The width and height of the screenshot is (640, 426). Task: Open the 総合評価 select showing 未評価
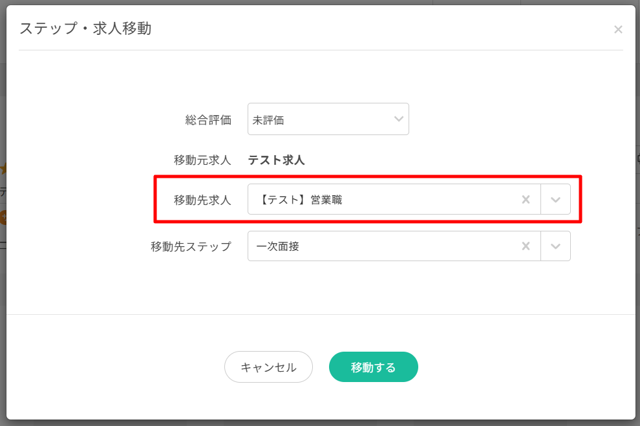321,120
